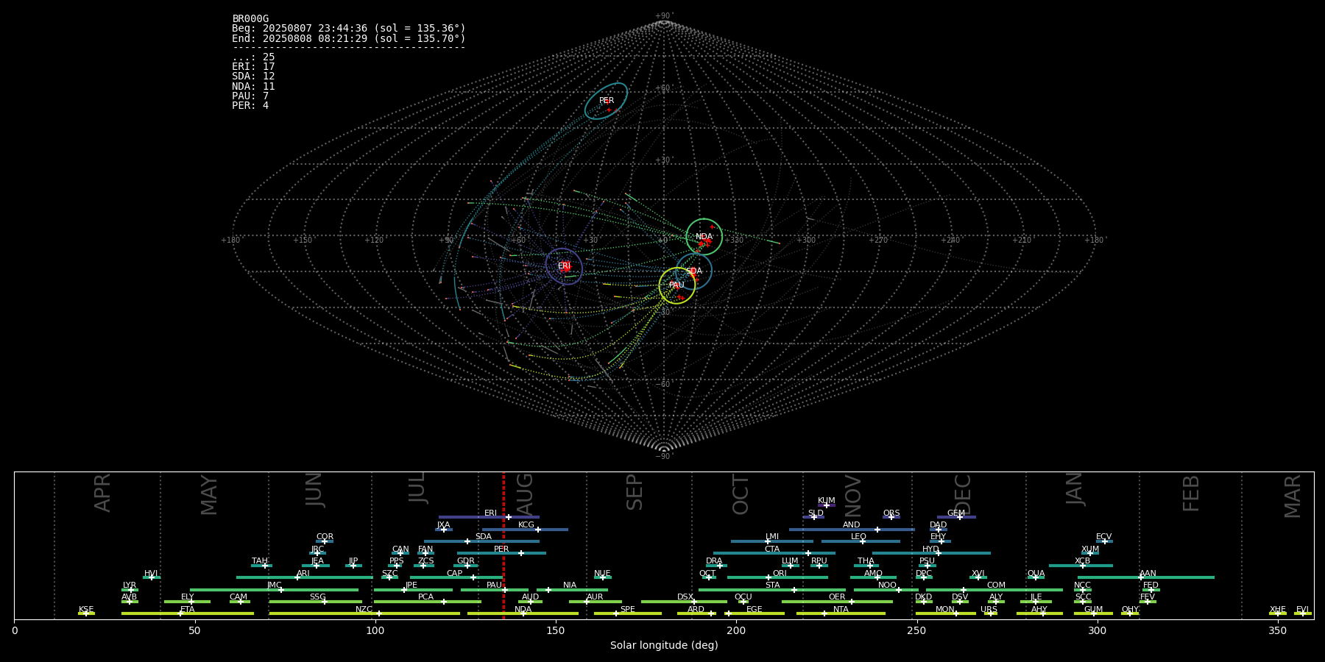Click the DEC month label
1325x662 pixels.
962,494
